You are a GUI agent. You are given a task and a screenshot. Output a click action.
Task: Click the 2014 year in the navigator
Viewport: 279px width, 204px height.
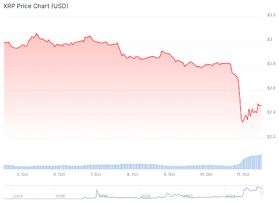(18, 196)
